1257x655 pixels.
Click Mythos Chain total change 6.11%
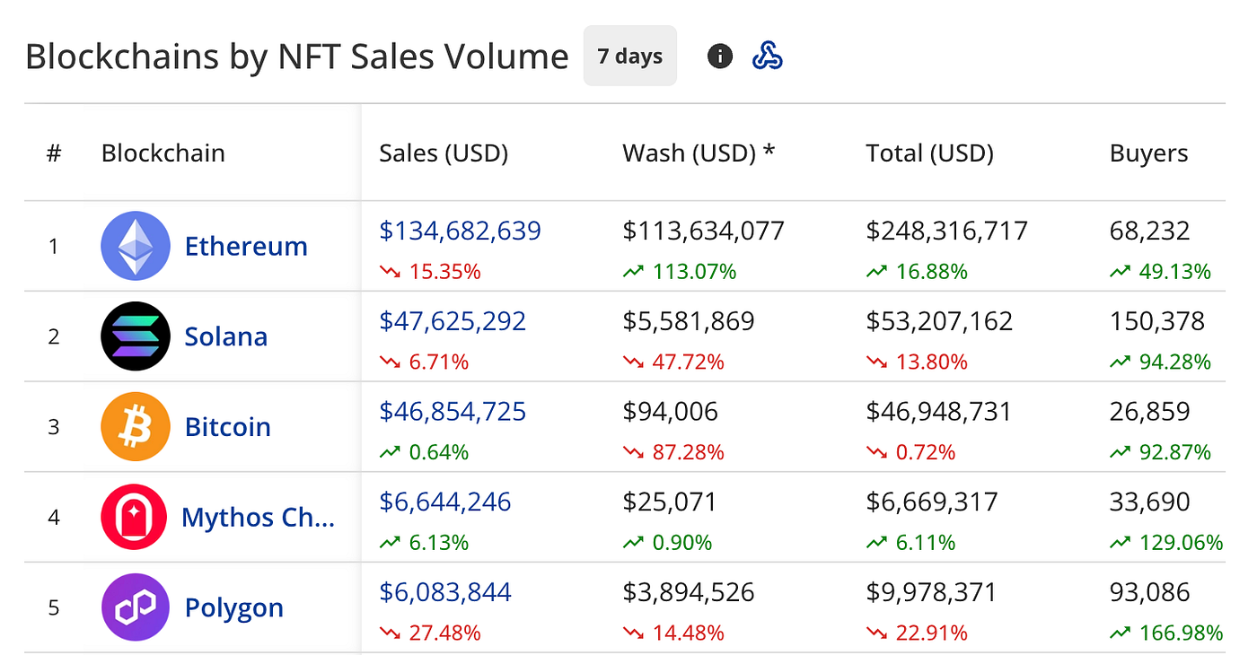(x=911, y=543)
